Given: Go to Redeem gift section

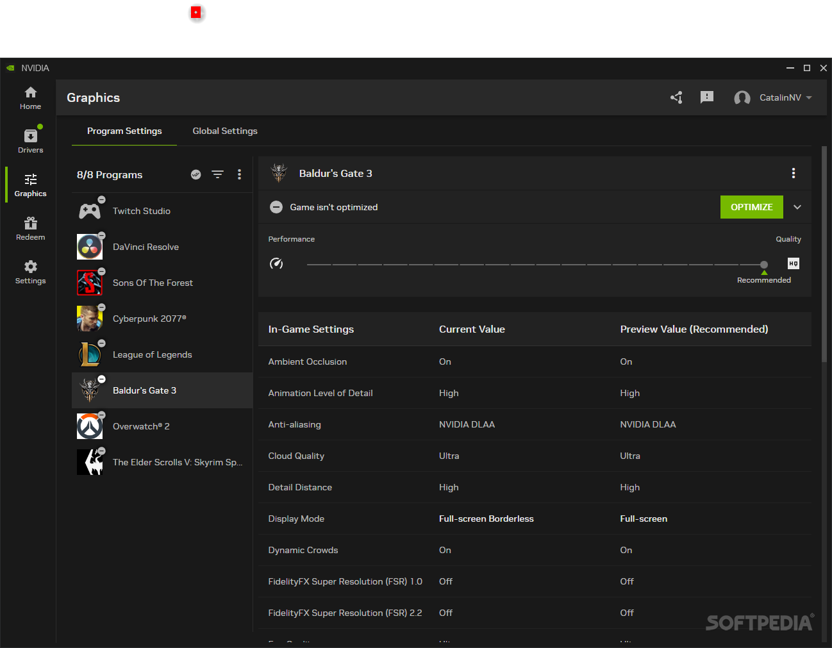Looking at the screenshot, I should click(x=30, y=229).
